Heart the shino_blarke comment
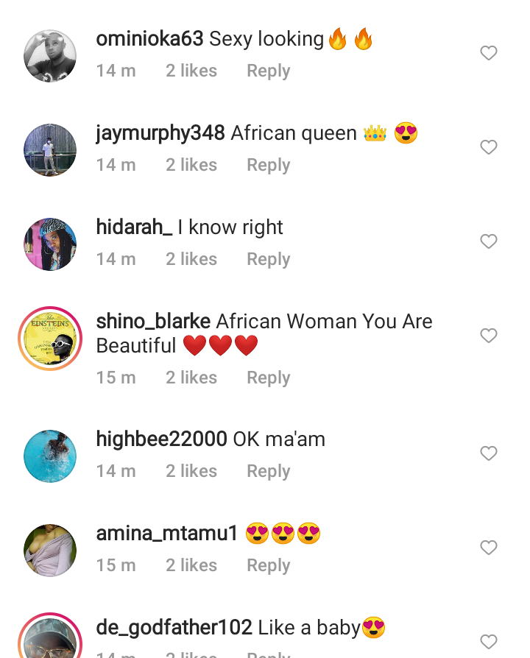 pos(489,336)
